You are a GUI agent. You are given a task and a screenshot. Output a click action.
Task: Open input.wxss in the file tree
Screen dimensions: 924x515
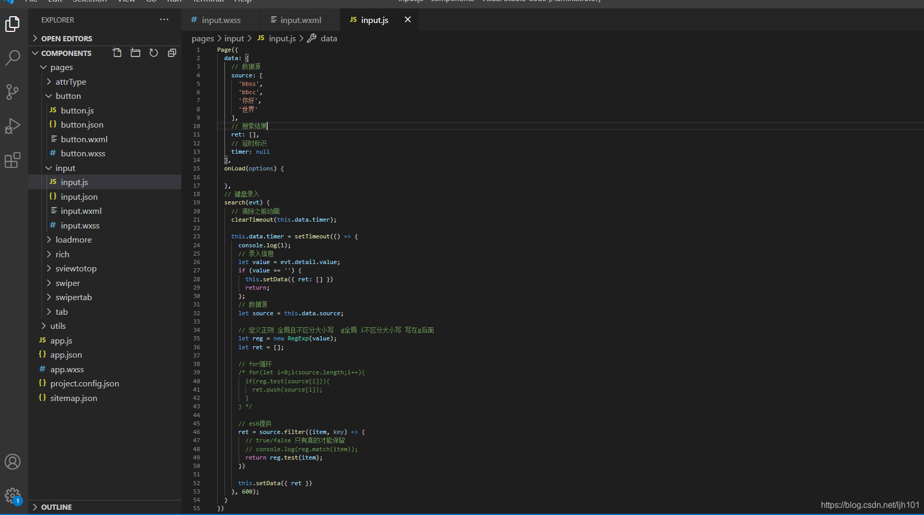pyautogui.click(x=105, y=225)
